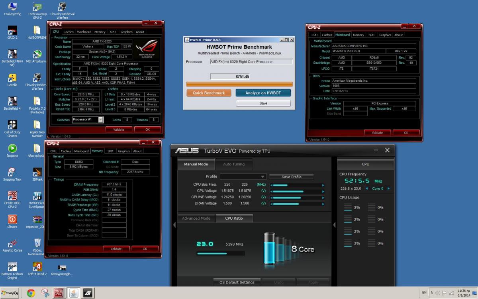The height and width of the screenshot is (299, 478).
Task: Open the Catzilla desktop shortcut
Action: [12, 80]
